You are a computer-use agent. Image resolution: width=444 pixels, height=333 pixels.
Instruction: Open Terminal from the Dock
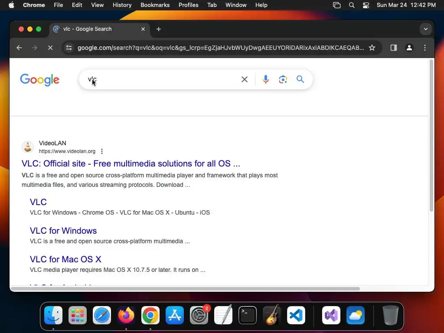248,315
